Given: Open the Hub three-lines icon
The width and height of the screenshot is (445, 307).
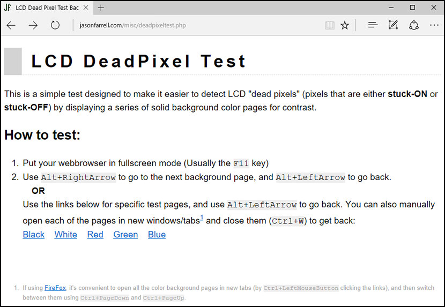Looking at the screenshot, I should 373,25.
